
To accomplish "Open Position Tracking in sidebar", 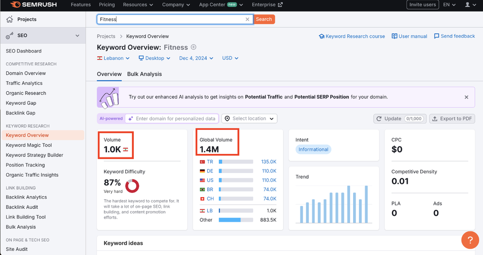I will 25,165.
